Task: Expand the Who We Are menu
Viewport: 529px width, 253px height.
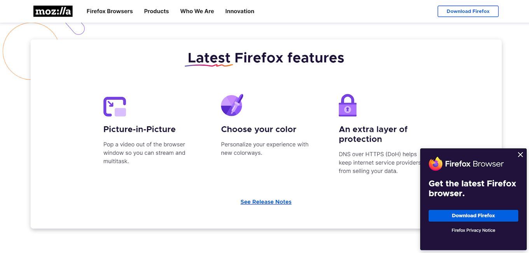Action: pyautogui.click(x=197, y=11)
